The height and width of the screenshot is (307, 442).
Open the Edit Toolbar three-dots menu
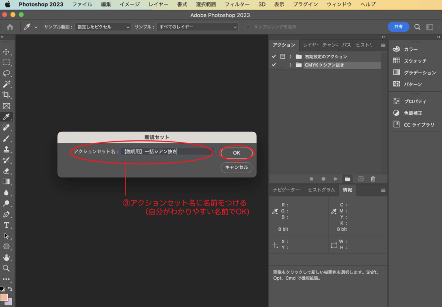(x=6, y=279)
